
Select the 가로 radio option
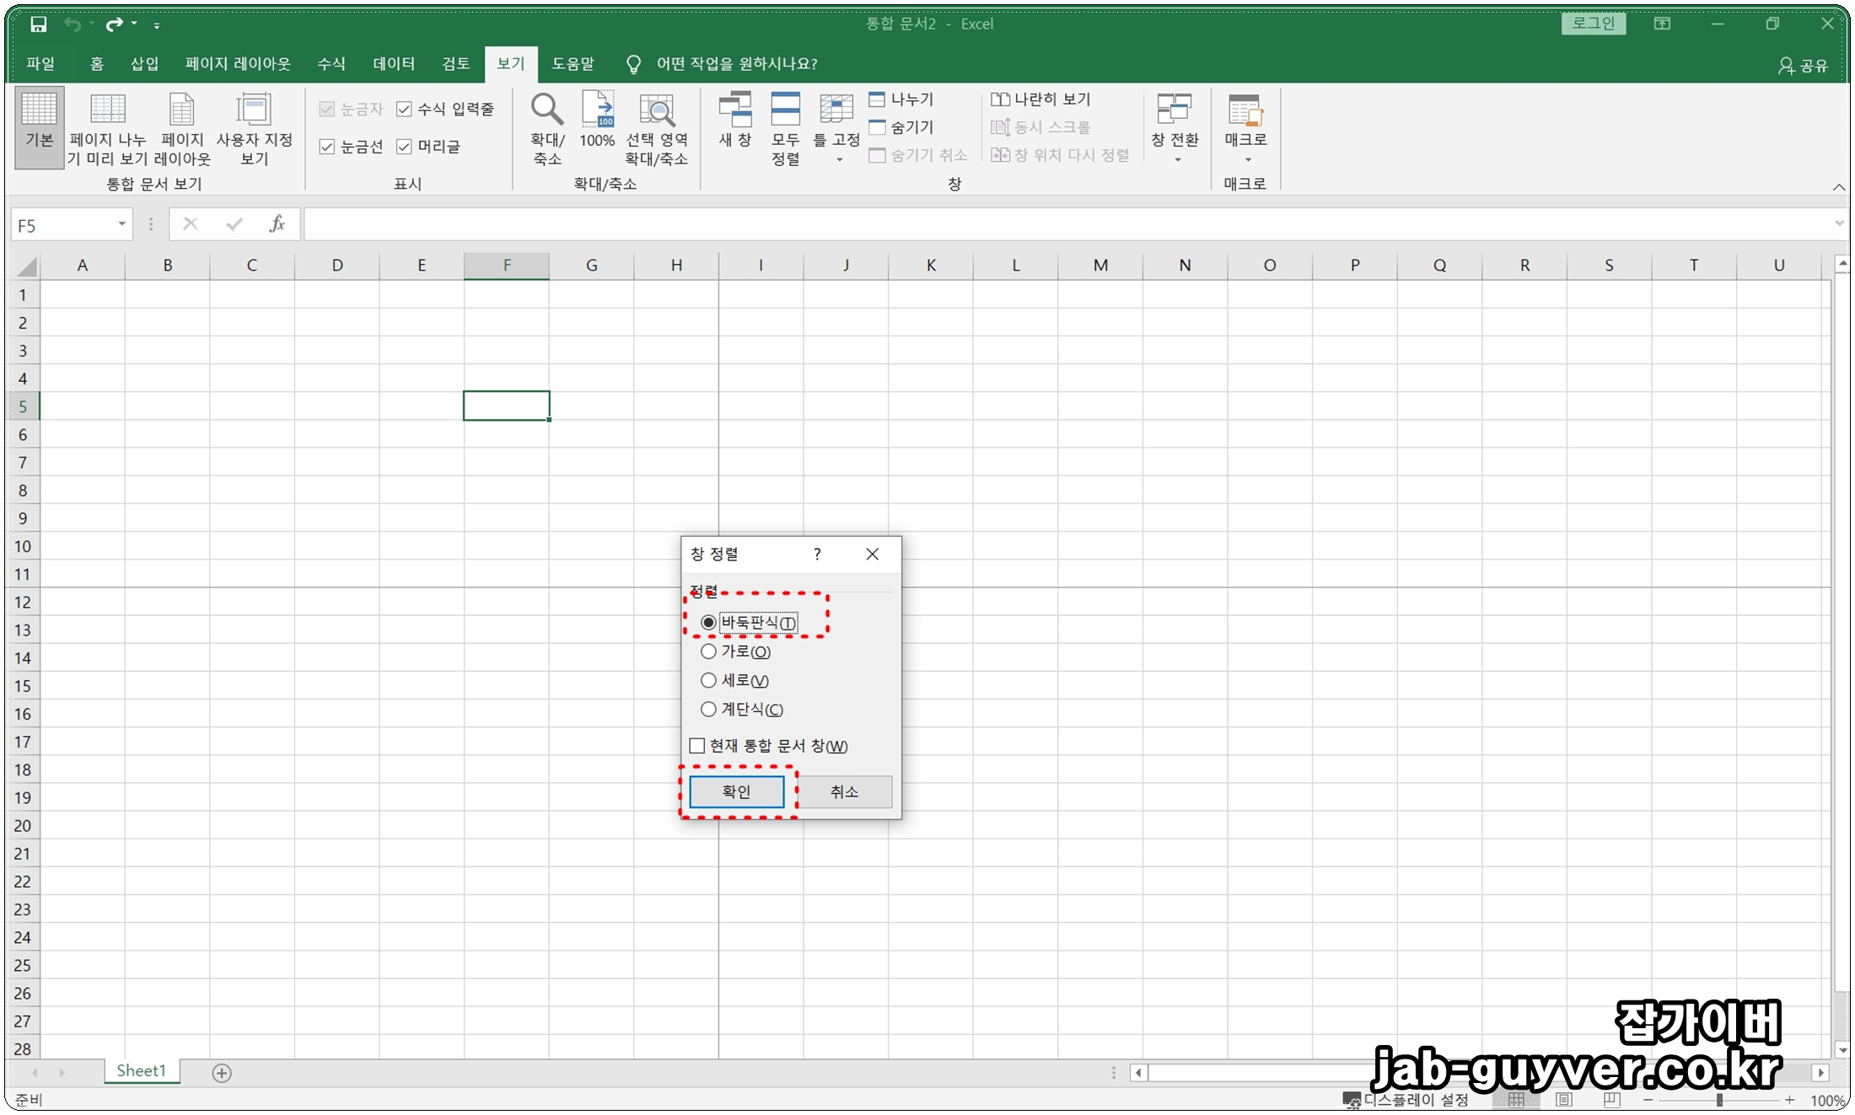(x=708, y=651)
